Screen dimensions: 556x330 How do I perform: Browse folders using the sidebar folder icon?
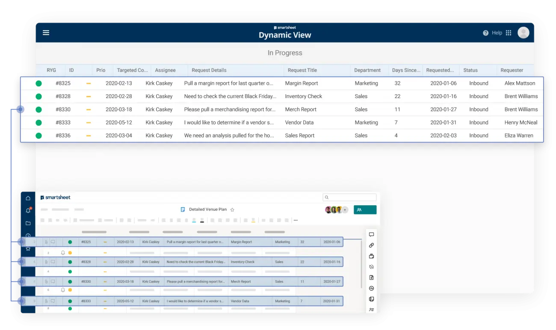pos(28,223)
